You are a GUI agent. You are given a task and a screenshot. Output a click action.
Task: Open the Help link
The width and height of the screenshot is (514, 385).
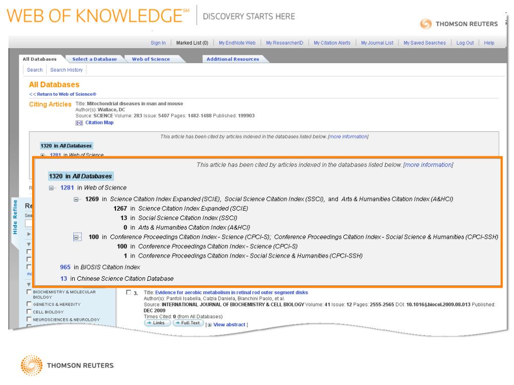[x=489, y=43]
